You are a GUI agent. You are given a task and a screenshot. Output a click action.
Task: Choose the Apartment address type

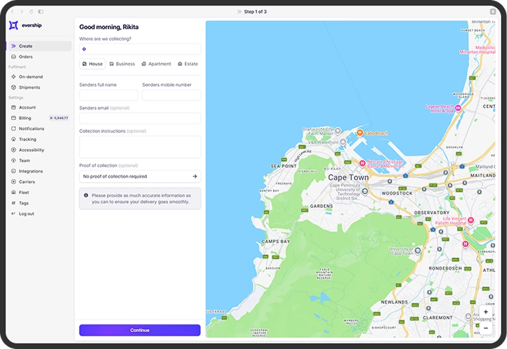click(156, 64)
